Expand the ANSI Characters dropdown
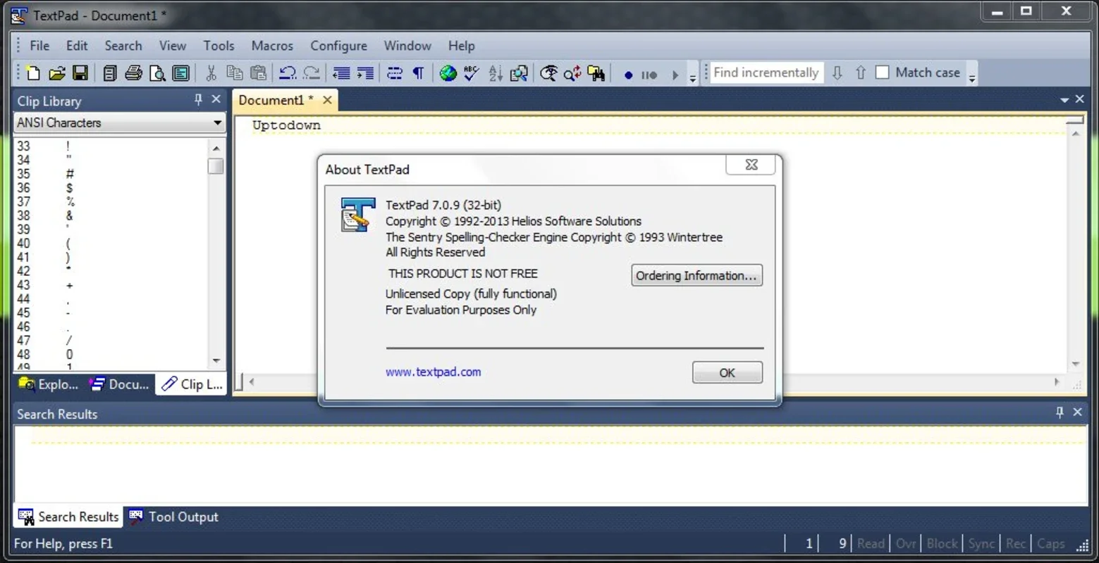Screen dimensions: 1099x563 tap(217, 123)
